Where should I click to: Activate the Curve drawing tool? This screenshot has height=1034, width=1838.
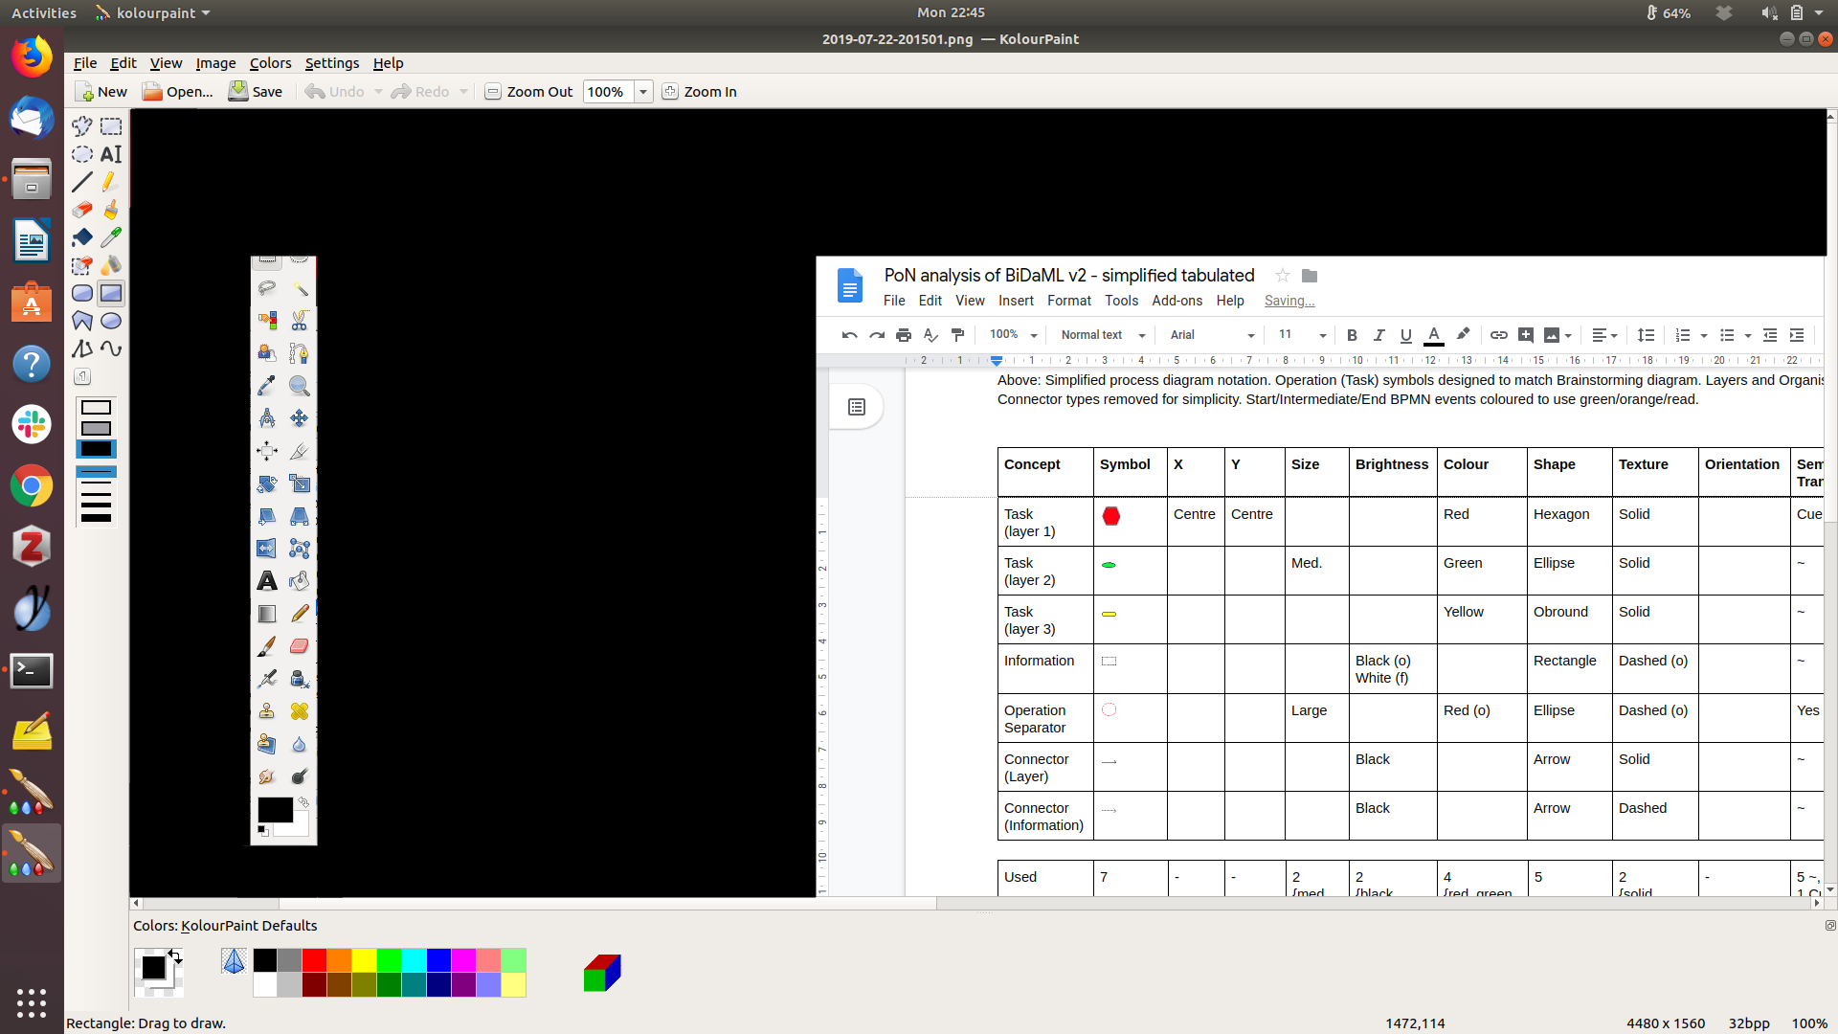tap(111, 348)
